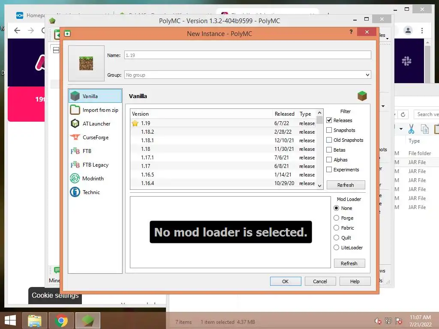
Task: Select the LiteLoader mod loader
Action: 337,247
